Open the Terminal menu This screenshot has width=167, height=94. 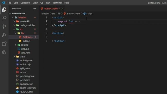coord(57,3)
